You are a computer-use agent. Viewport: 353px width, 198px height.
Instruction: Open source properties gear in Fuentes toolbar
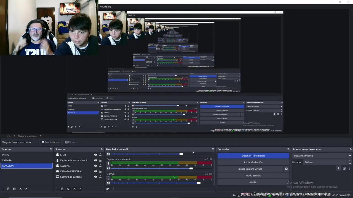68,189
